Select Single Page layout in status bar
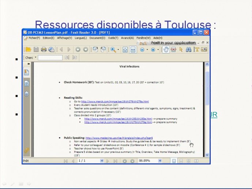 coord(174,161)
